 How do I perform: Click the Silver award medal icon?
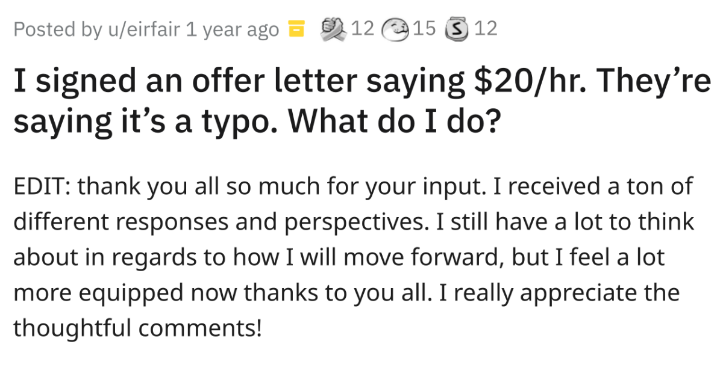pos(457,28)
